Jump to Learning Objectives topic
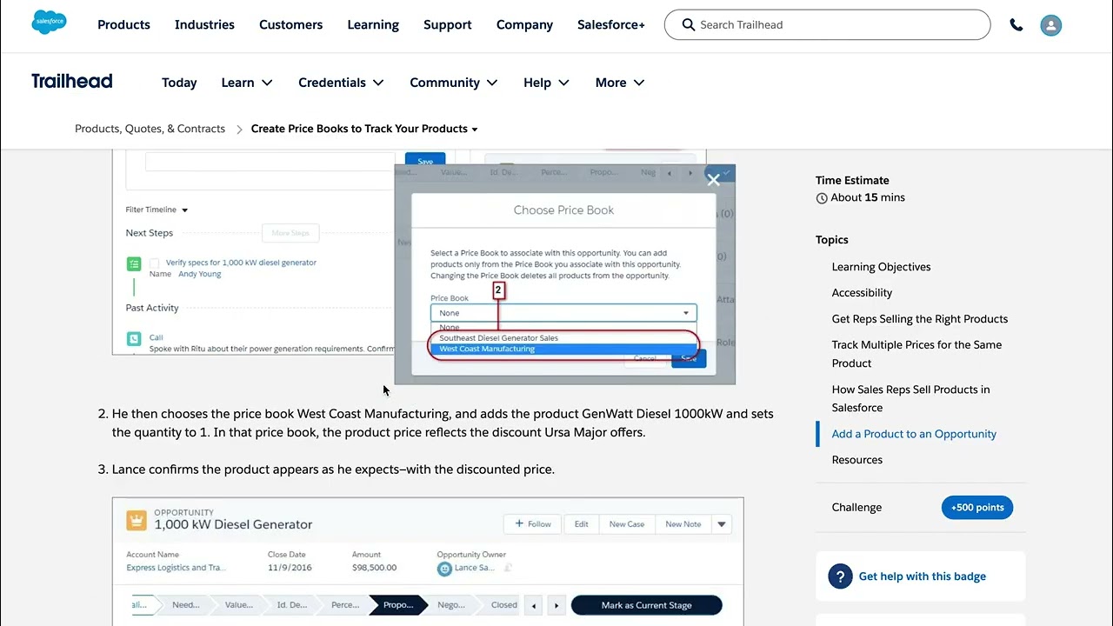The height and width of the screenshot is (626, 1113). point(881,267)
